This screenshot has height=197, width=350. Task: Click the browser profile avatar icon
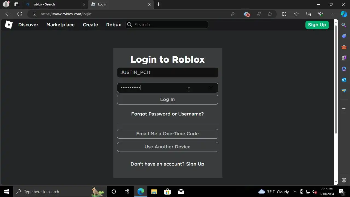tap(6, 4)
